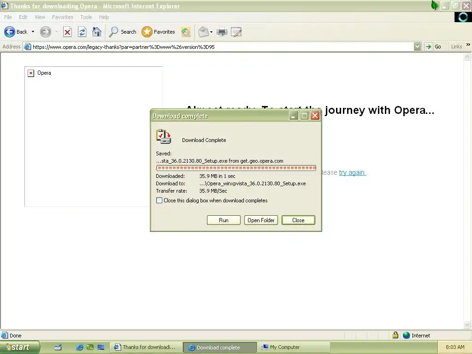
Task: Open the Favorites menu
Action: 62,17
